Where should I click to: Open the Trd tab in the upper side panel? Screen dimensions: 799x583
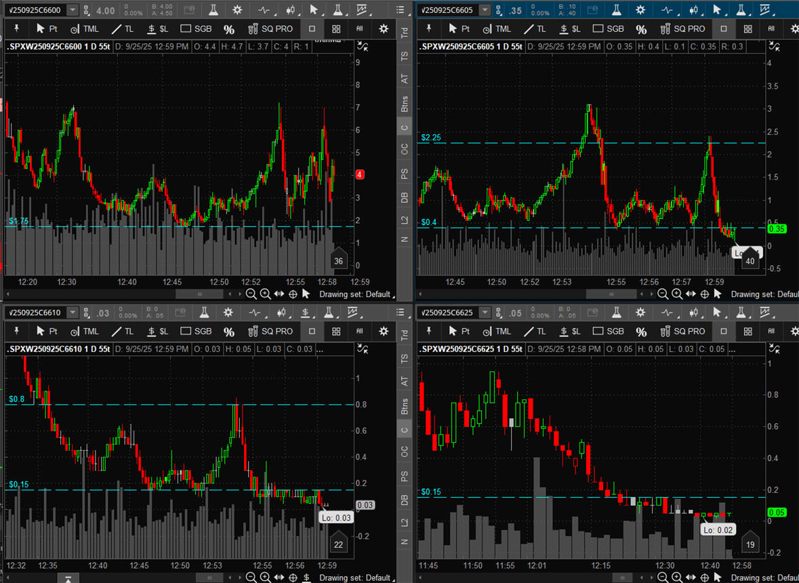[405, 32]
